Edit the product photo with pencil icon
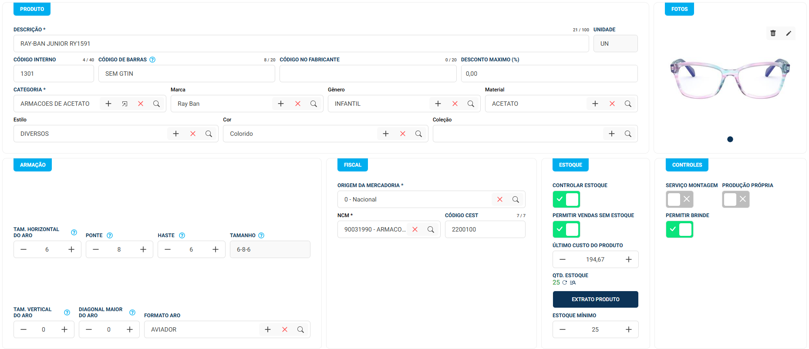Screen dimensions: 809x349 pyautogui.click(x=789, y=33)
